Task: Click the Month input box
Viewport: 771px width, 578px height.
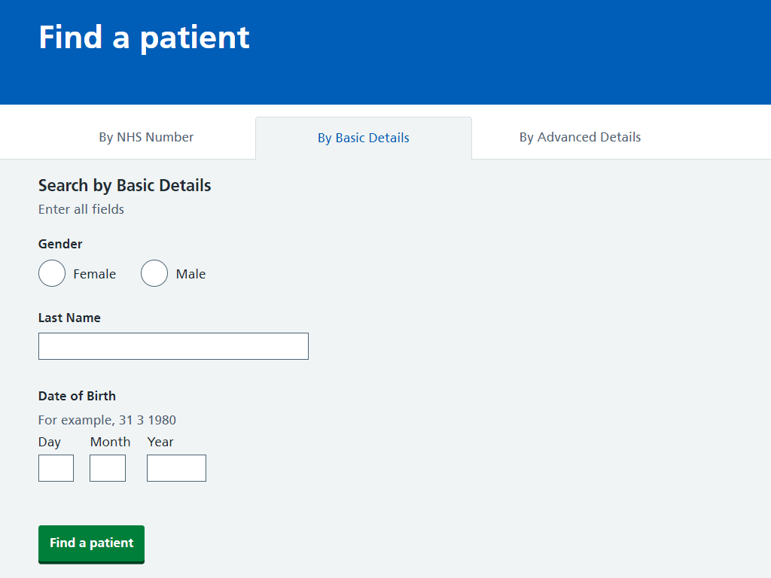Action: [108, 468]
